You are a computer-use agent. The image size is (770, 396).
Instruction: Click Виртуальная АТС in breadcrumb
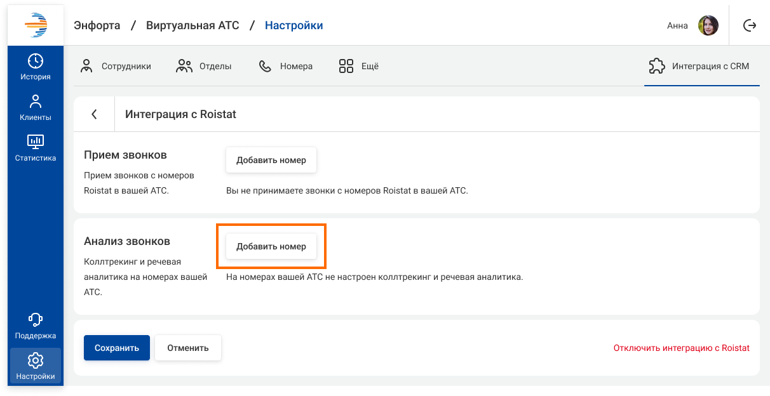[192, 25]
